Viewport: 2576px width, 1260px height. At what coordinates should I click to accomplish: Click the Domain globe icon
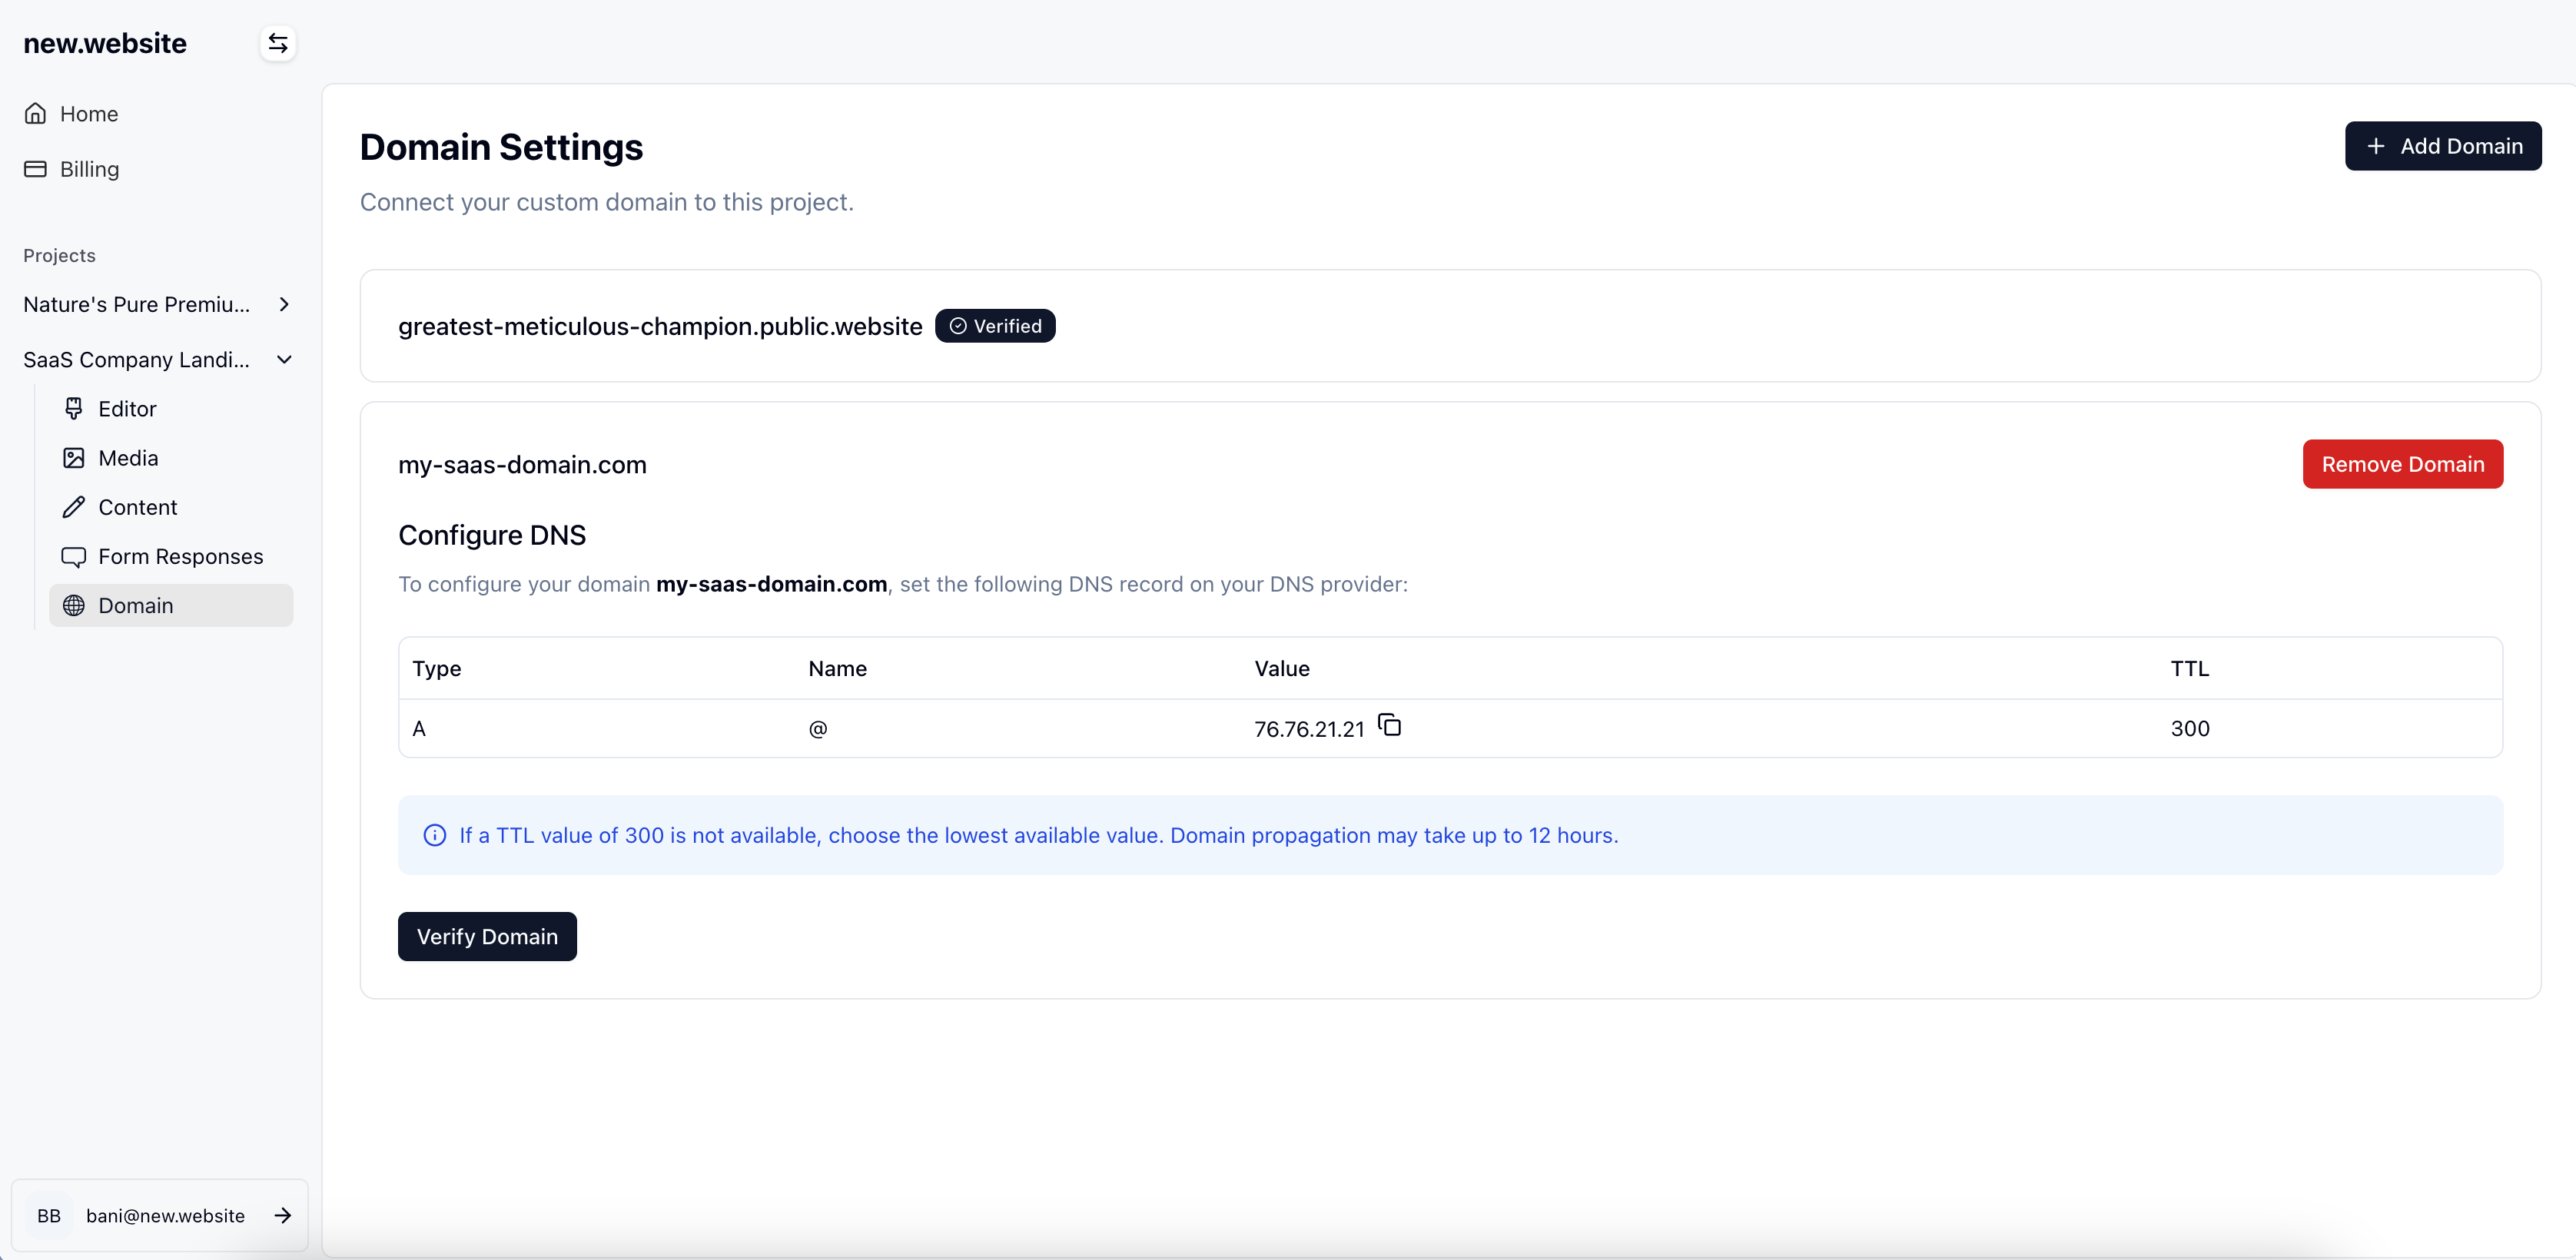coord(74,606)
